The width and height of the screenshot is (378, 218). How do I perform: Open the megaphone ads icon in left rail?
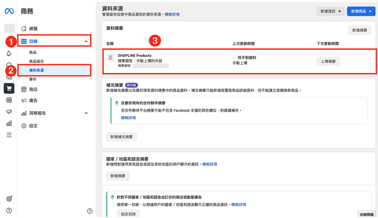9,111
